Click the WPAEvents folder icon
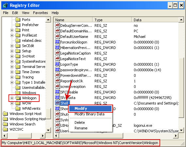The width and height of the screenshot is (186, 147). pyautogui.click(x=18, y=108)
